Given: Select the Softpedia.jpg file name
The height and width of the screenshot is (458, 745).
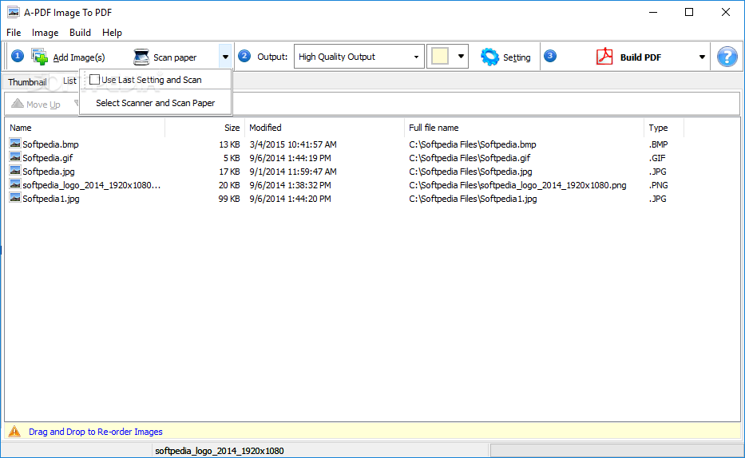Looking at the screenshot, I should click(49, 172).
